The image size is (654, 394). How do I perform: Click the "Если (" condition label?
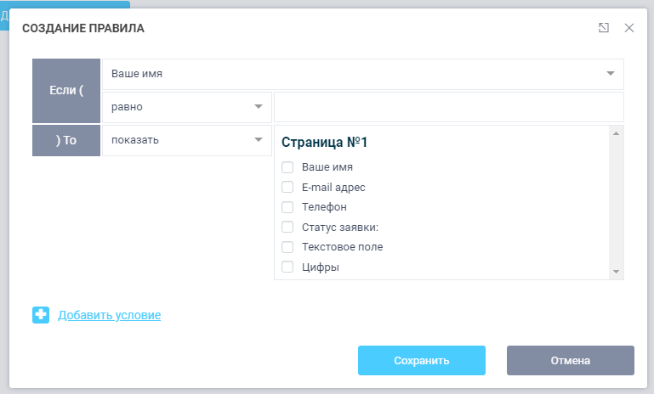coord(66,91)
